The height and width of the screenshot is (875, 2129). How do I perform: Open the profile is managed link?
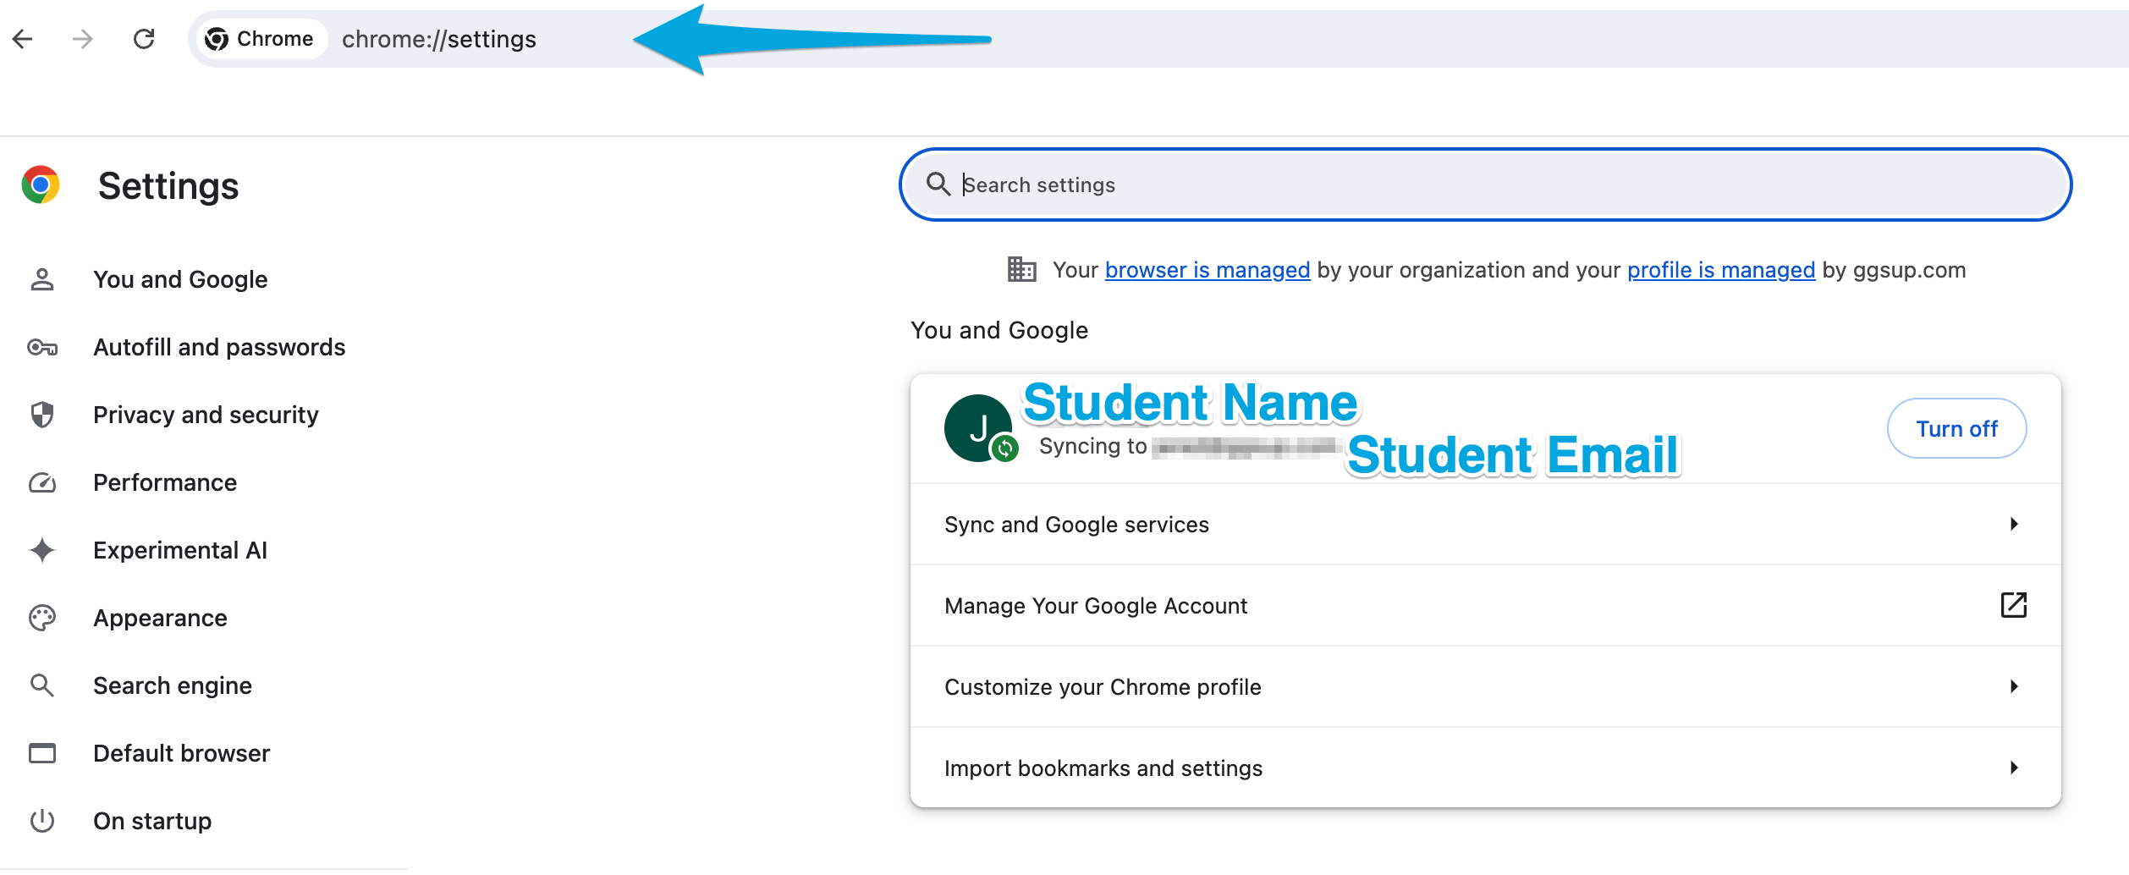pos(1721,270)
